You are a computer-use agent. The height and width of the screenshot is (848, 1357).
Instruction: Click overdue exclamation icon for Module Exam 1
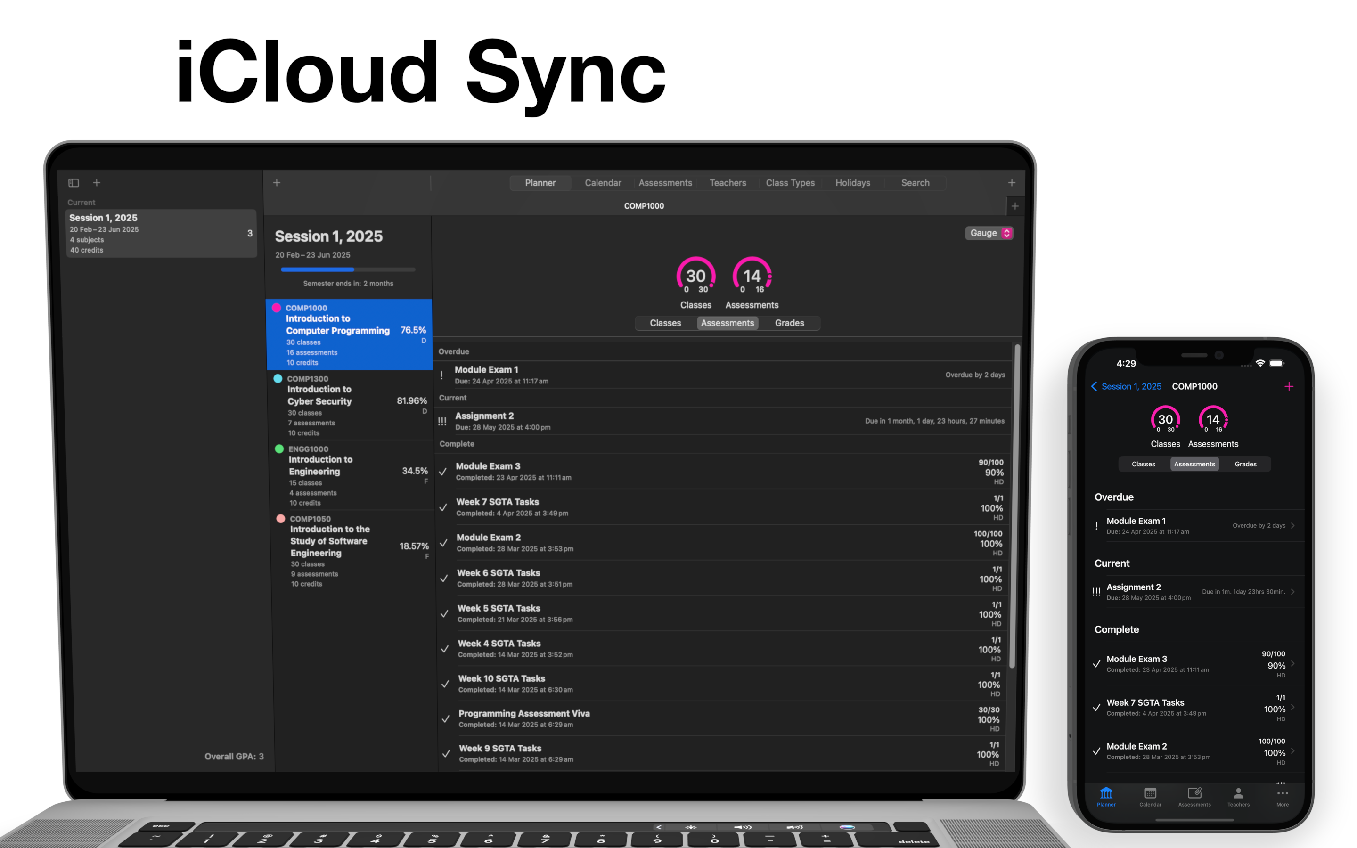pos(441,375)
